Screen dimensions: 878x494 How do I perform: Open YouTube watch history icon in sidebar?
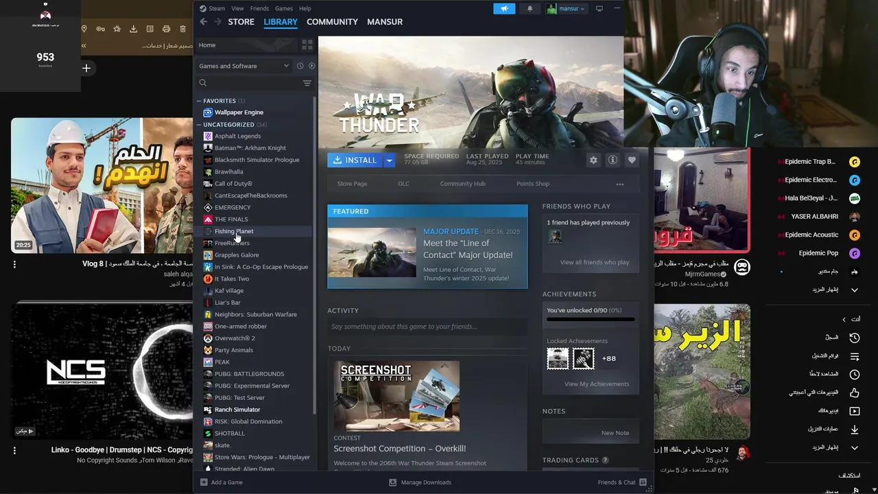coord(855,338)
